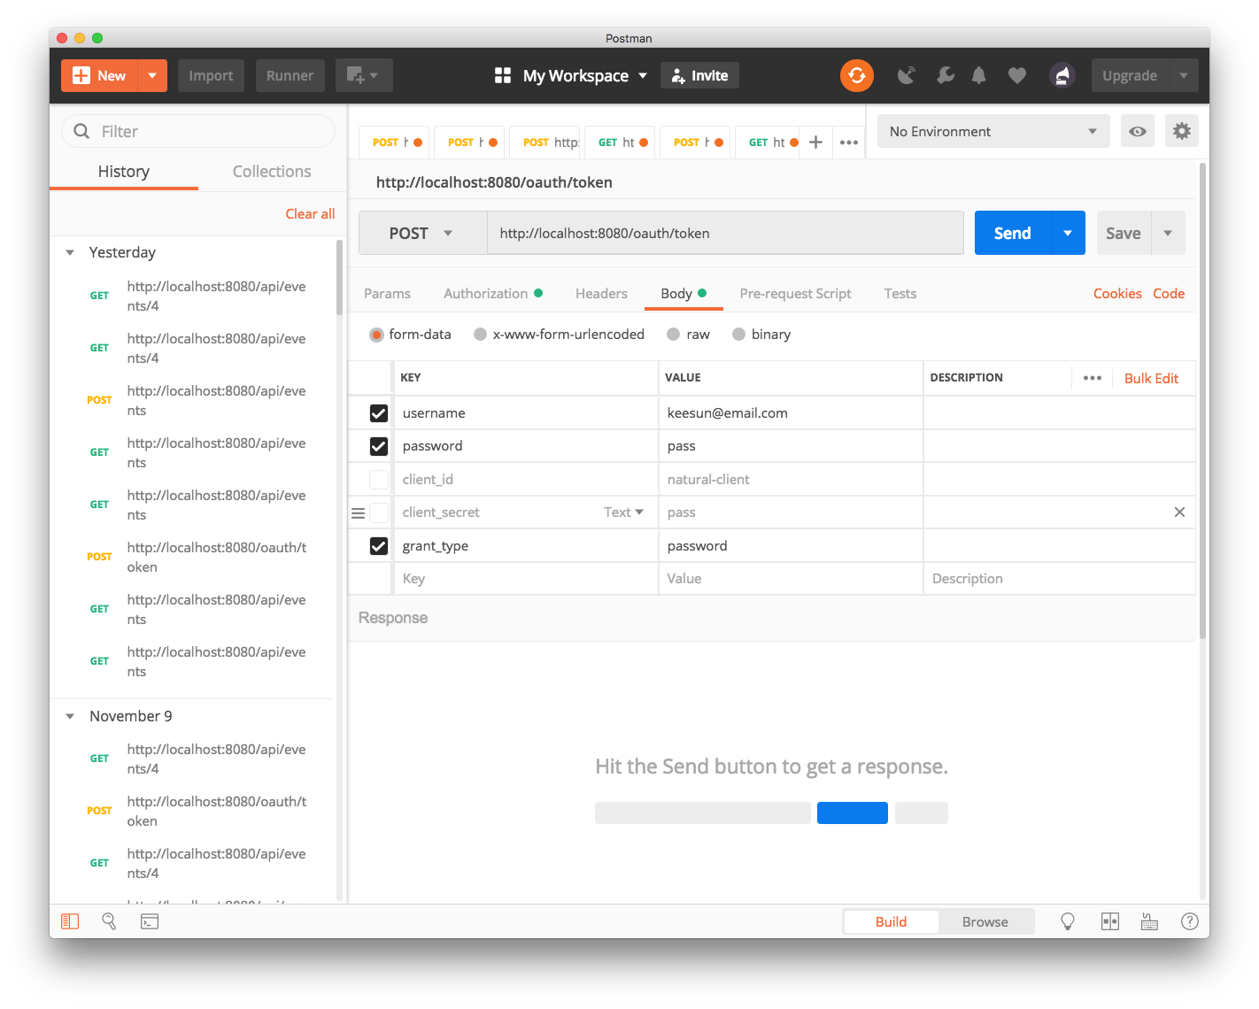The image size is (1259, 1009).
Task: Open the new window icon button
Action: click(x=363, y=76)
